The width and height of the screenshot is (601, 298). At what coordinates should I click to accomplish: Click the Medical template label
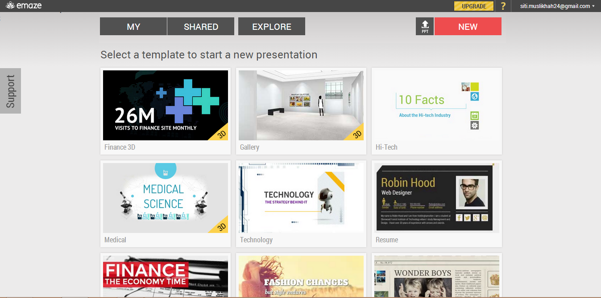[115, 240]
